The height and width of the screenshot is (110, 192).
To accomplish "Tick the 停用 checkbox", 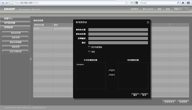I will pyautogui.click(x=89, y=52).
